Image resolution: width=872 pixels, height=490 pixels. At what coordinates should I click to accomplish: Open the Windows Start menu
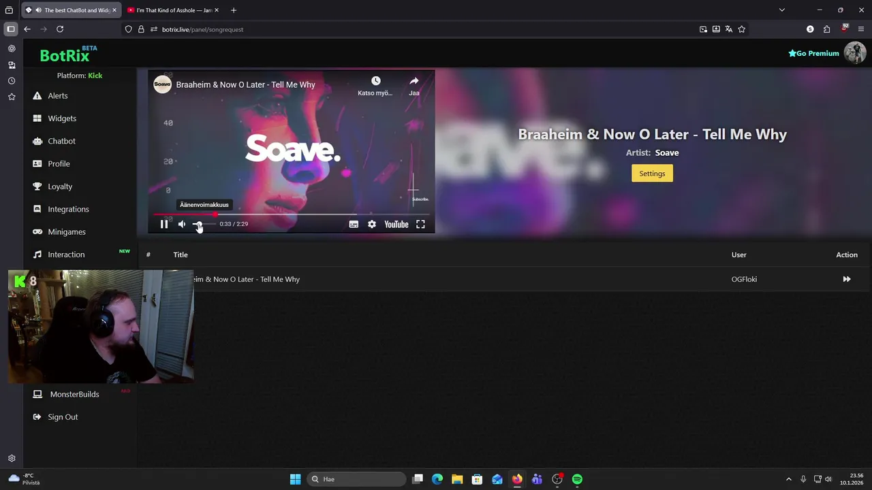(x=295, y=479)
